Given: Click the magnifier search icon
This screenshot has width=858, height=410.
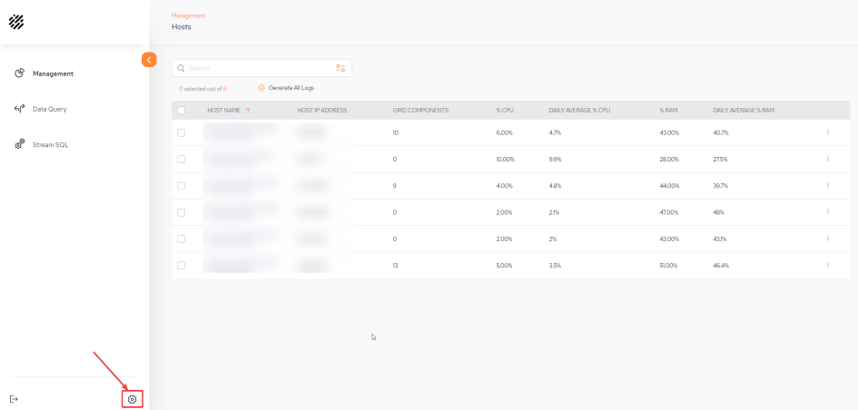Looking at the screenshot, I should tap(181, 68).
